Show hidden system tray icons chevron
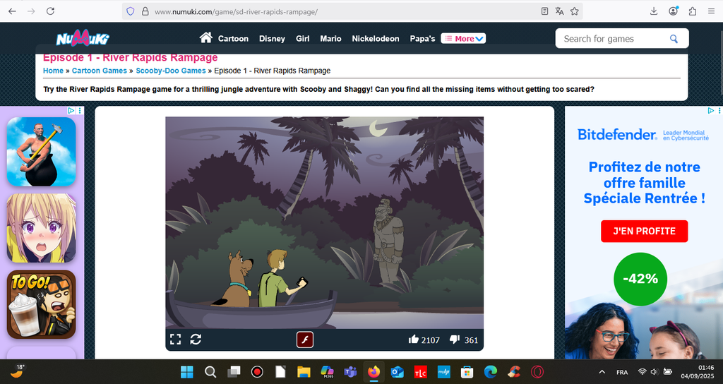Image resolution: width=723 pixels, height=384 pixels. point(602,372)
